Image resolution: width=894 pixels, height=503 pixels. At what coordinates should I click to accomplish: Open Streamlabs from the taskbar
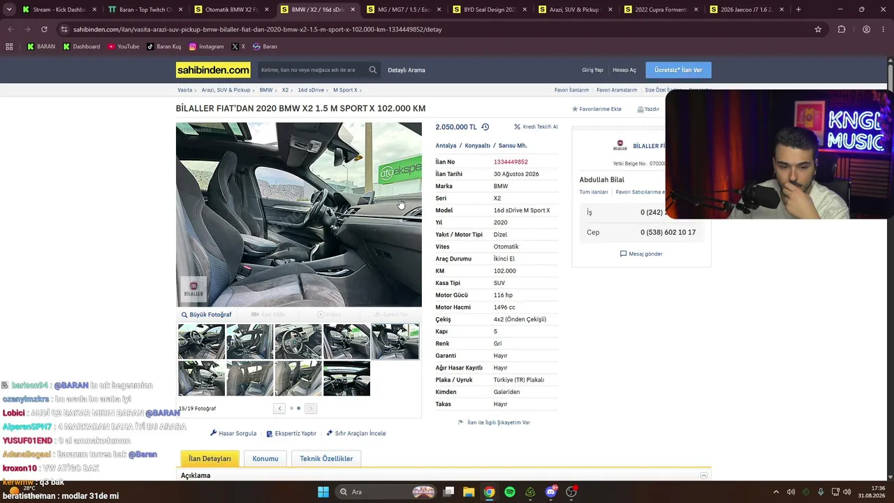530,492
